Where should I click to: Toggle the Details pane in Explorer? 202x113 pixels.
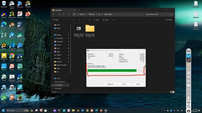pos(169,20)
